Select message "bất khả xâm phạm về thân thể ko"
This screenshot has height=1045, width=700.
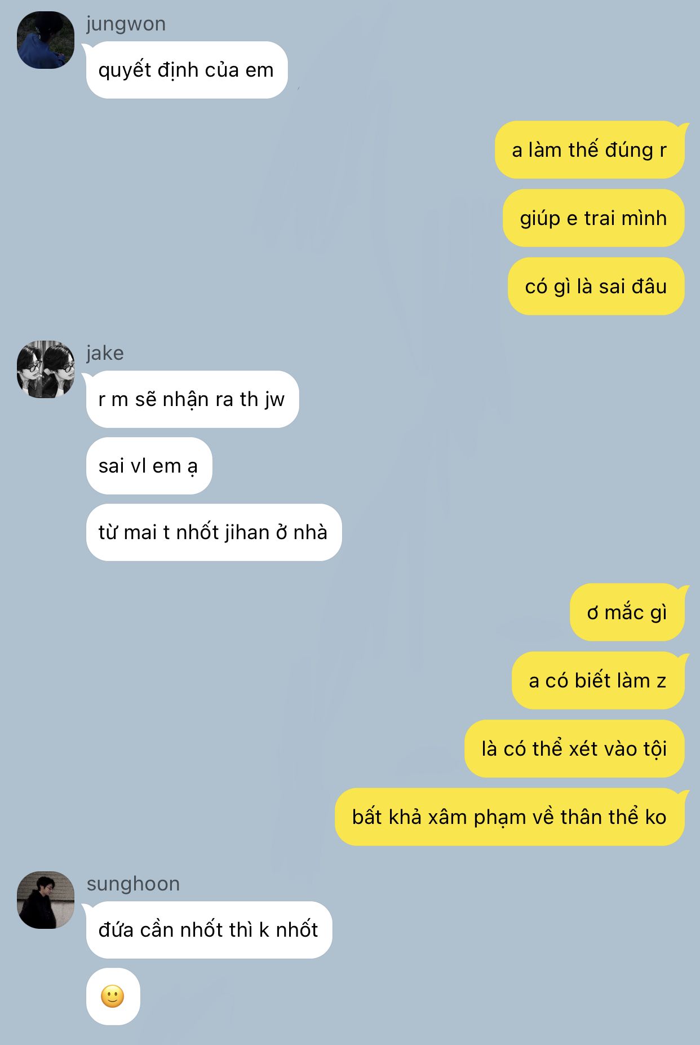(510, 817)
